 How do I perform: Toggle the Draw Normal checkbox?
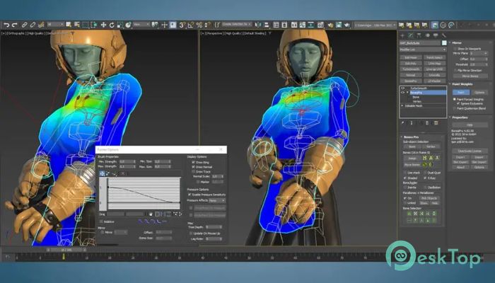pyautogui.click(x=193, y=167)
